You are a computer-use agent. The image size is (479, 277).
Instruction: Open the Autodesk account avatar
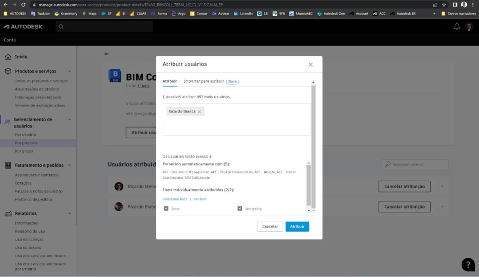coord(469,27)
